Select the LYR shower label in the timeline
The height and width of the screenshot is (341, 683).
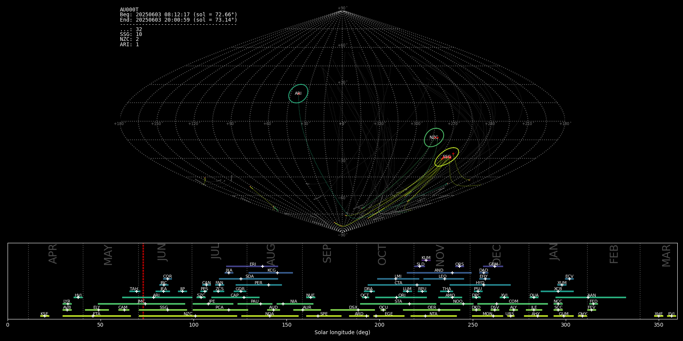point(67,302)
